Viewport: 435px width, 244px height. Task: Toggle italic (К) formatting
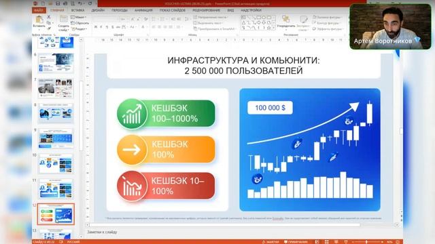(x=101, y=27)
